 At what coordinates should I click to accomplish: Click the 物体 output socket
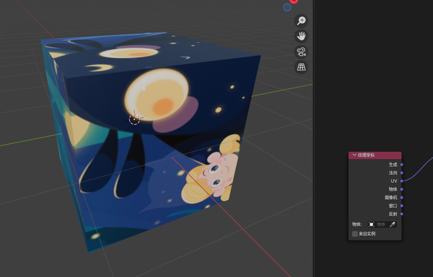pyautogui.click(x=402, y=189)
